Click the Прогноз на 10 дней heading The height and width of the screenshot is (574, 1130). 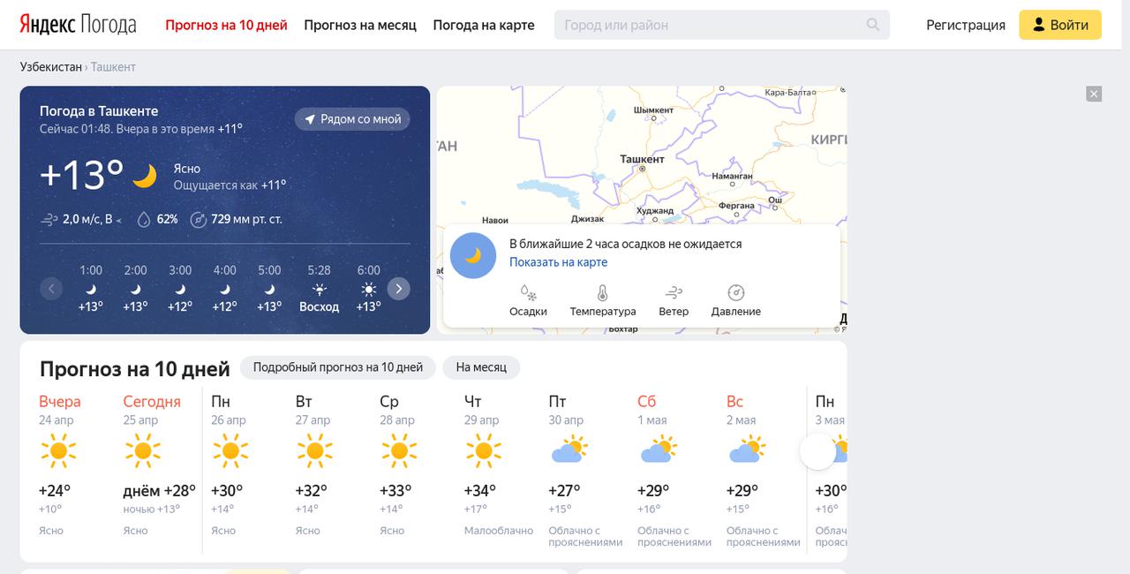point(135,368)
